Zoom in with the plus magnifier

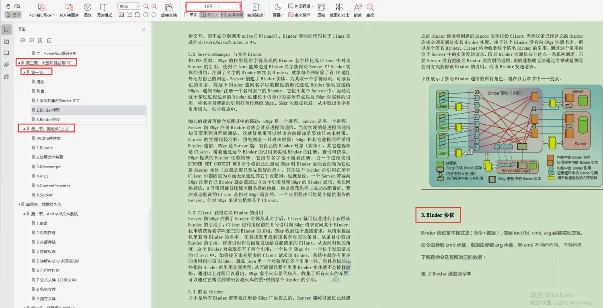pos(154,6)
